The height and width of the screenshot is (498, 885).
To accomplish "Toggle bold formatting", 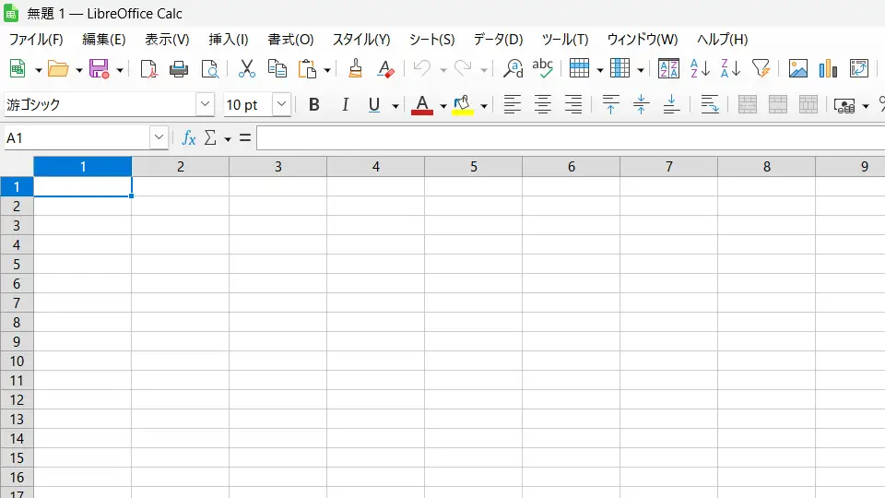I will (313, 105).
